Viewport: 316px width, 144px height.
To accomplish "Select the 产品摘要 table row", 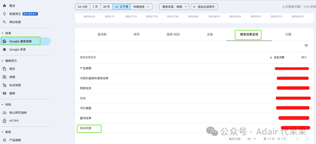I will [194, 68].
